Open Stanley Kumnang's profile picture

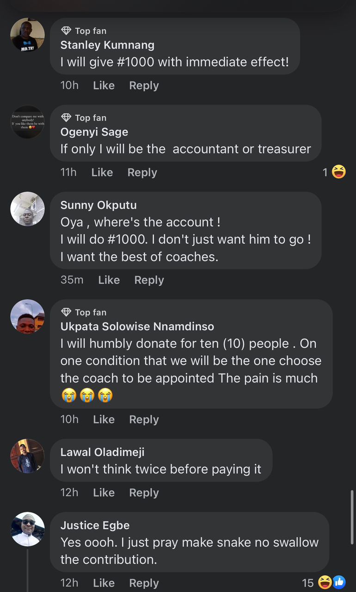(x=28, y=35)
